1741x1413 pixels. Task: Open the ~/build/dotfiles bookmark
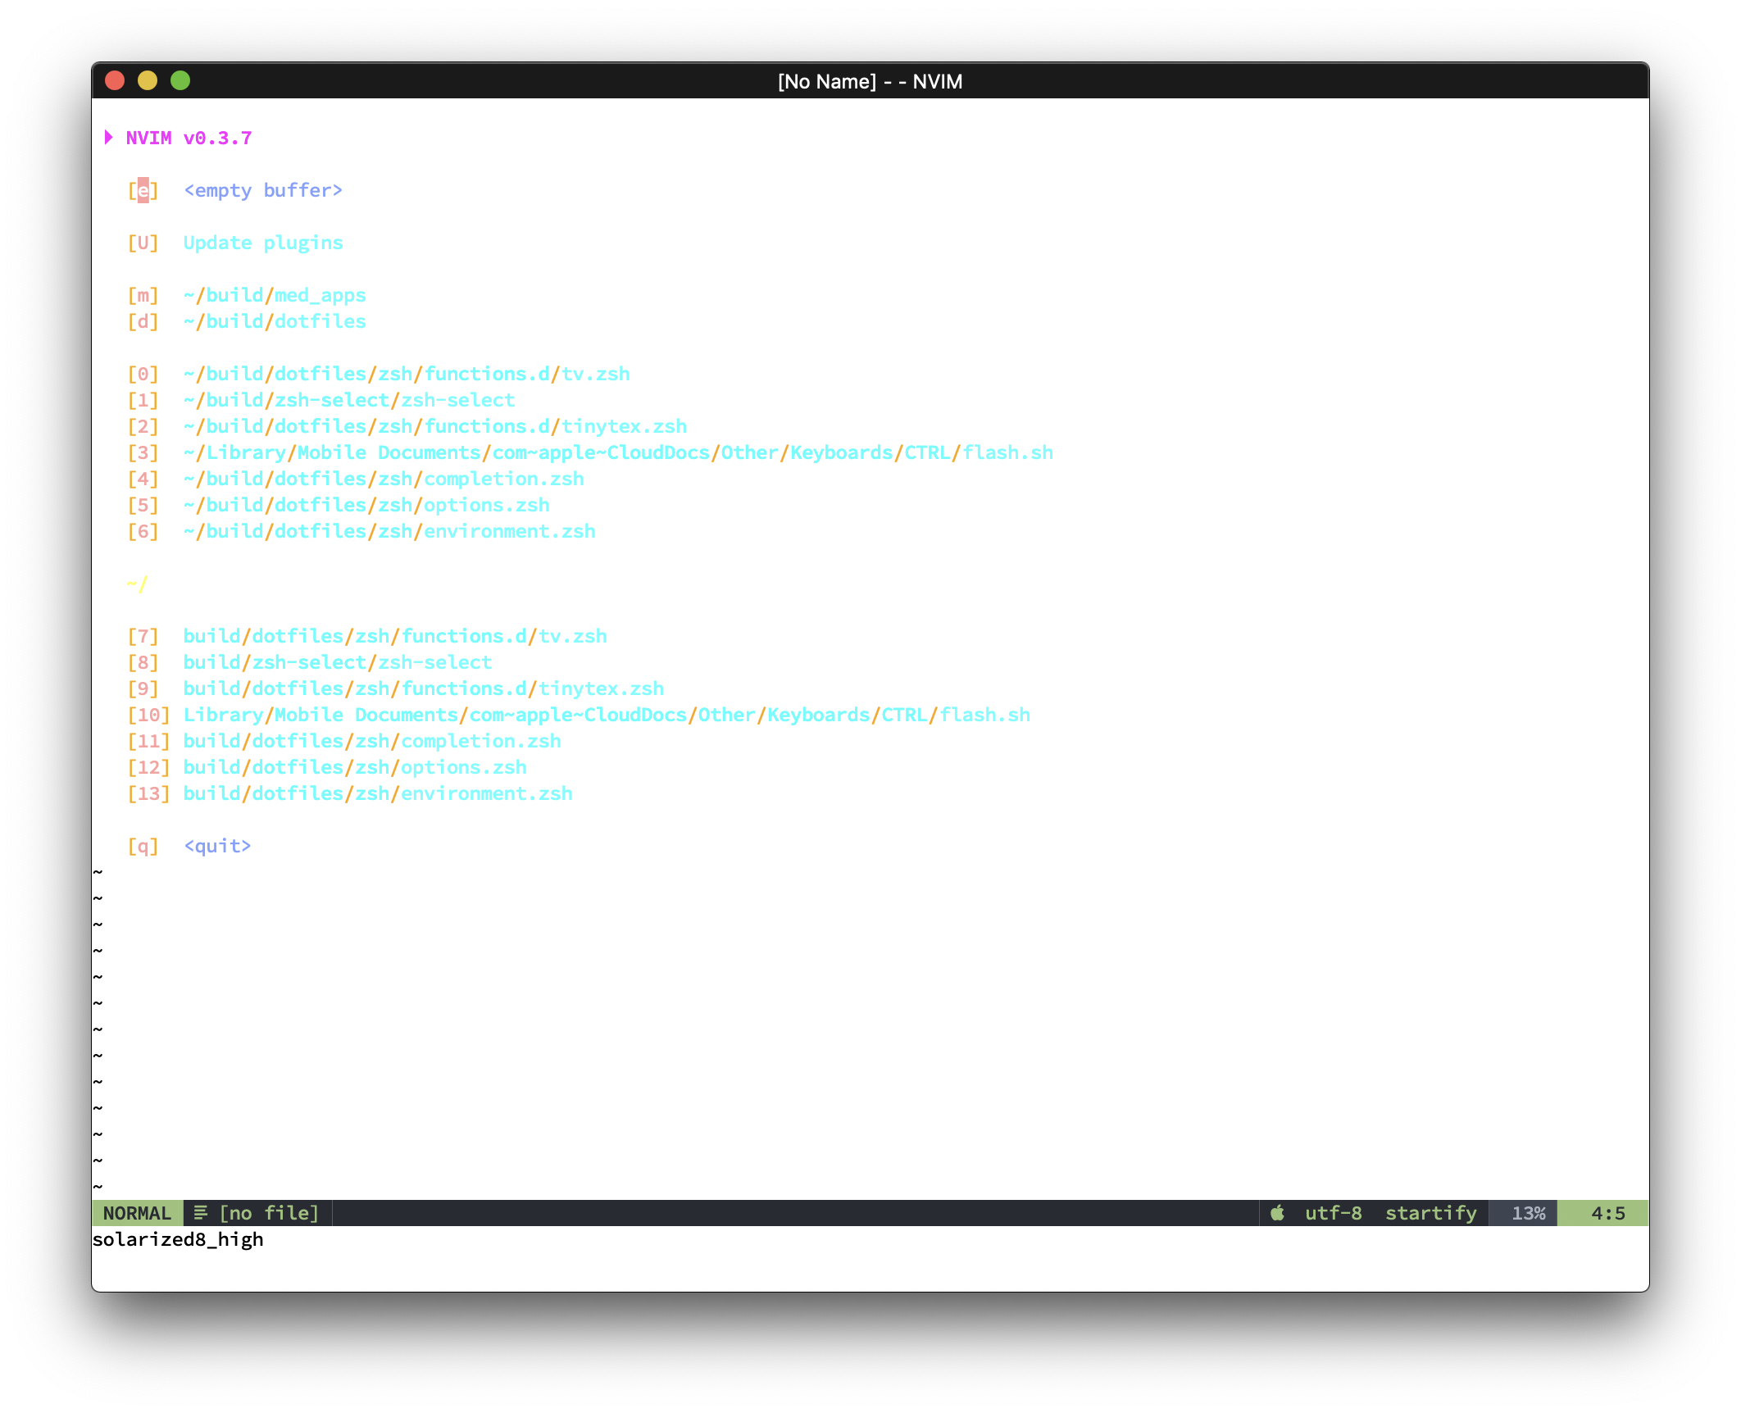pyautogui.click(x=275, y=321)
